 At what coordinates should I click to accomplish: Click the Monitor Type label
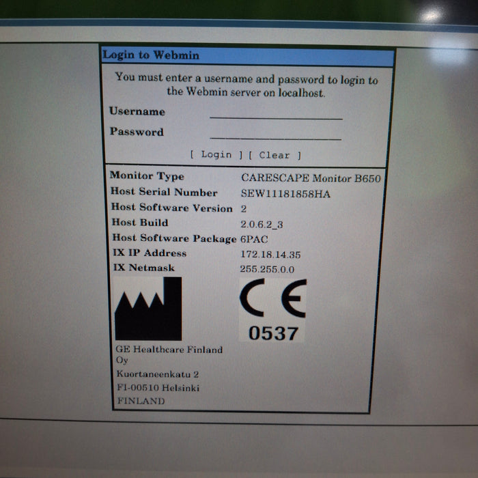[147, 176]
